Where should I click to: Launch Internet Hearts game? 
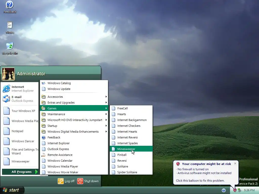point(131,131)
